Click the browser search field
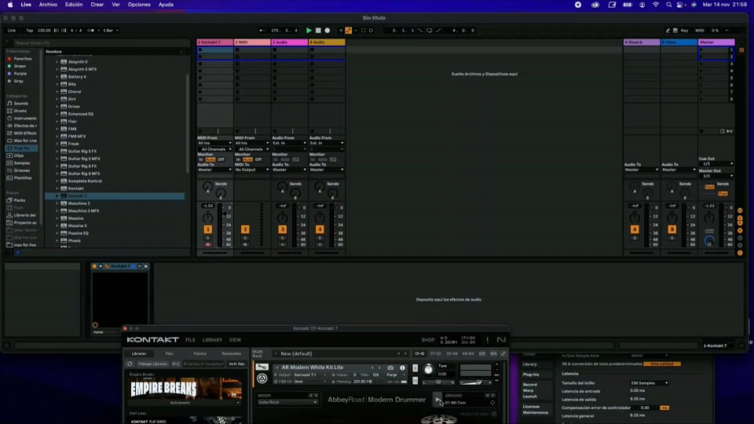 101,42
